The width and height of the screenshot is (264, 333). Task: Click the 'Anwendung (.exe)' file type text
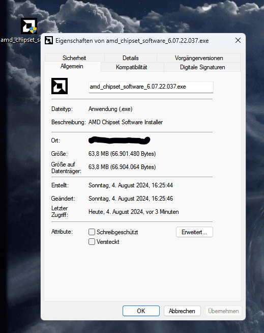click(110, 109)
